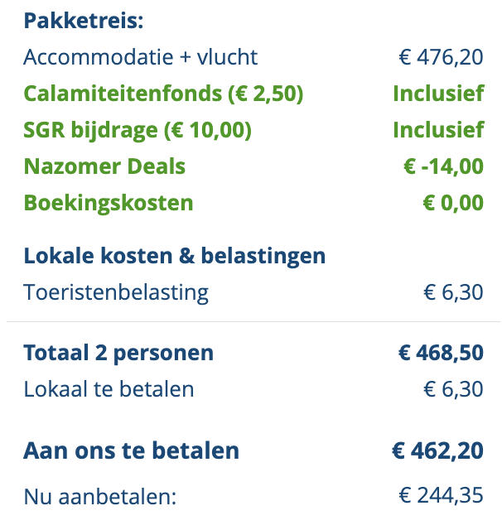Select the Accommodatie + vlucht label
502x525 pixels.
[x=141, y=57]
